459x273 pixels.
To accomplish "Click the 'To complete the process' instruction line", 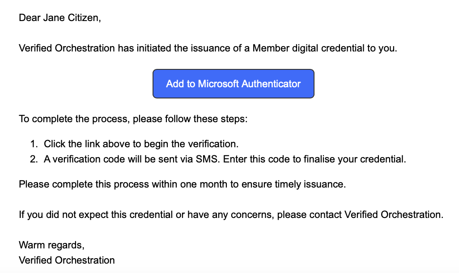I will pyautogui.click(x=133, y=119).
